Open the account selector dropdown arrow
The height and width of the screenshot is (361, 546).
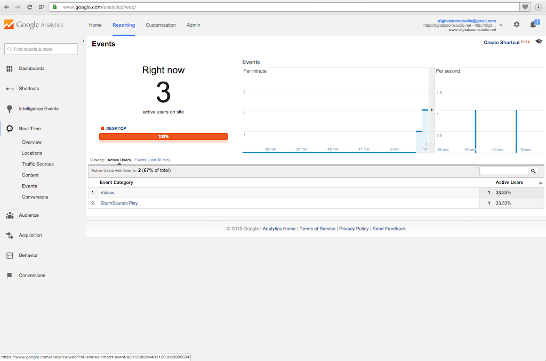point(501,26)
